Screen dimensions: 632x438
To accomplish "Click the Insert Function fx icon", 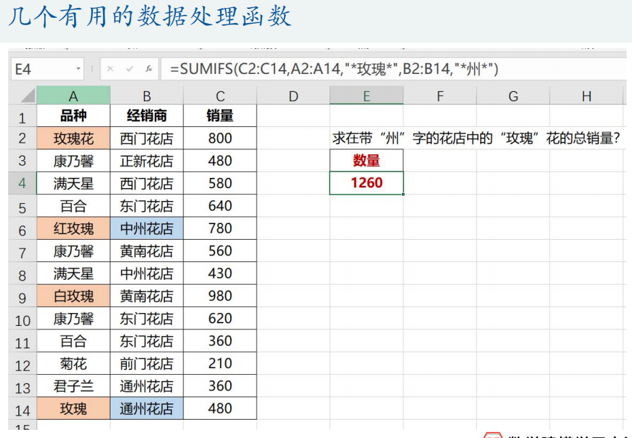I will pos(149,69).
